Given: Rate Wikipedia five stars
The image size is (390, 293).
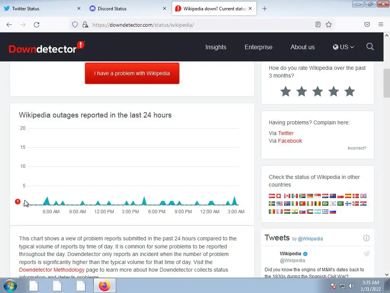Looking at the screenshot, I should tap(350, 91).
